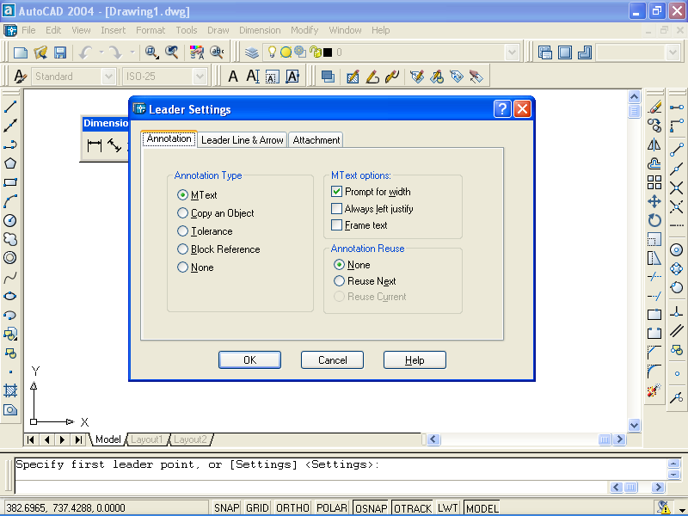This screenshot has width=688, height=516.
Task: Open the ISO-25 dimension style dropdown
Action: click(200, 77)
